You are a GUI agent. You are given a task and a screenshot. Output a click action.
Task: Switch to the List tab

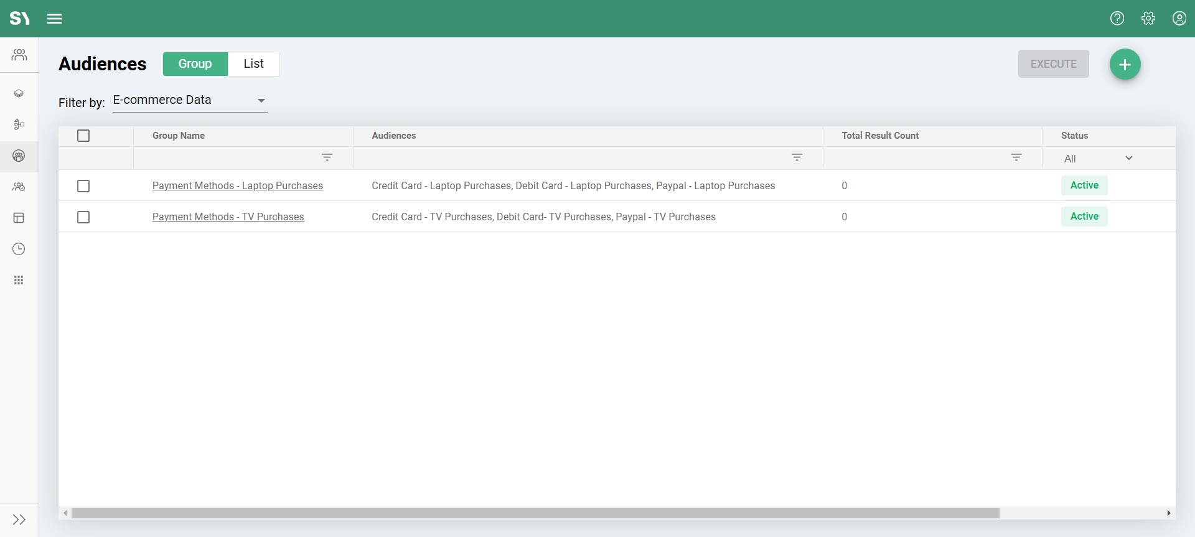click(x=253, y=64)
